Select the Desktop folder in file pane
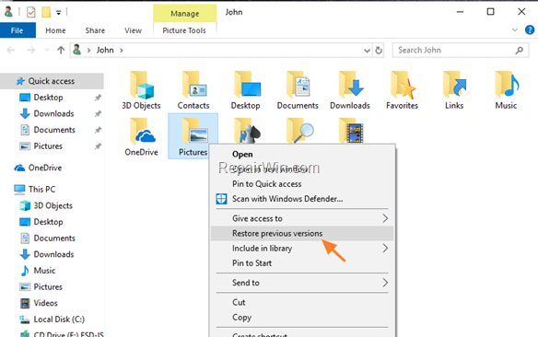The height and width of the screenshot is (337, 538). (246, 90)
